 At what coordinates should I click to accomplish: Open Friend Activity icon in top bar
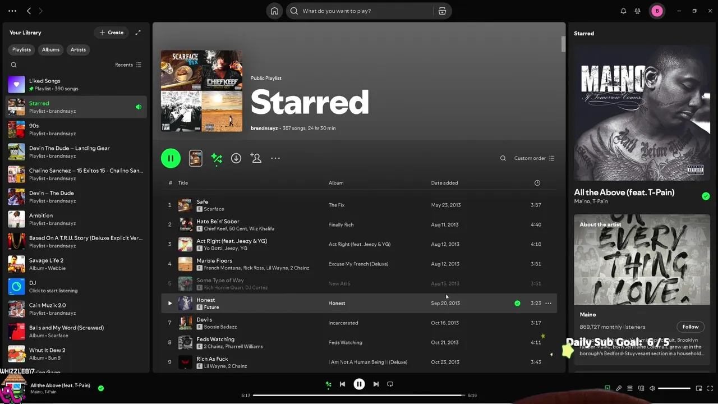pyautogui.click(x=638, y=11)
